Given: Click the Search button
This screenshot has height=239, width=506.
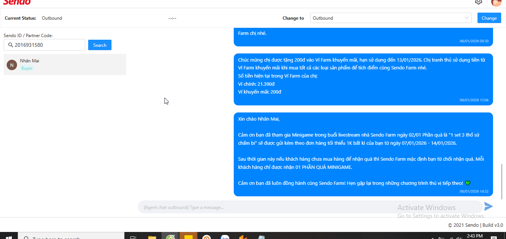Looking at the screenshot, I should pyautogui.click(x=100, y=45).
